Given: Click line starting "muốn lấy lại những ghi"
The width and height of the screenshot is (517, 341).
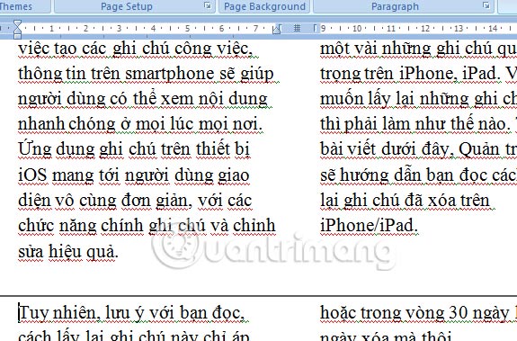Looking at the screenshot, I should (x=418, y=99).
